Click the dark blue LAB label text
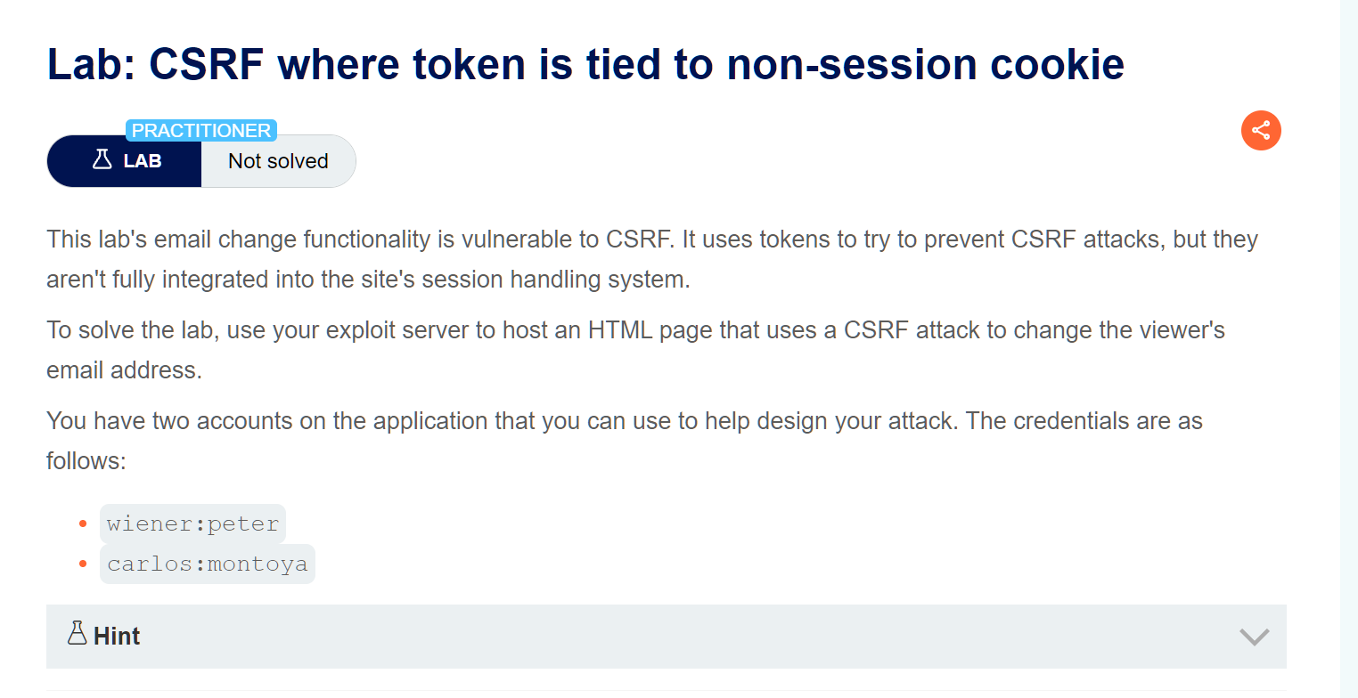The image size is (1358, 698). (143, 161)
